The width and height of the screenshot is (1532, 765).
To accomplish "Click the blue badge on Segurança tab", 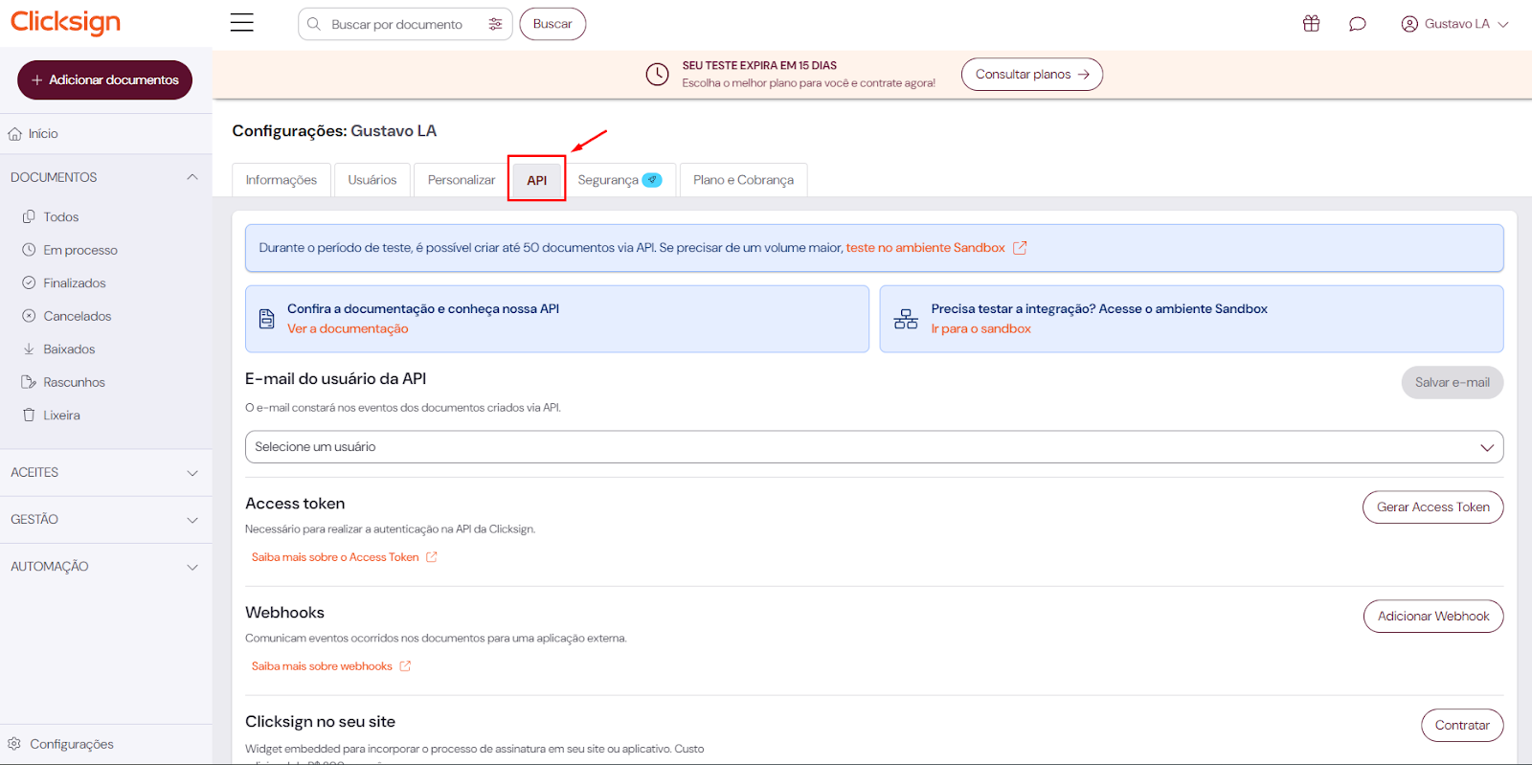I will (x=652, y=180).
